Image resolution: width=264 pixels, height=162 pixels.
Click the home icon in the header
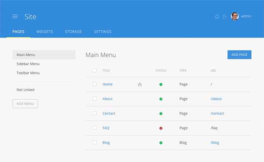(x=217, y=17)
